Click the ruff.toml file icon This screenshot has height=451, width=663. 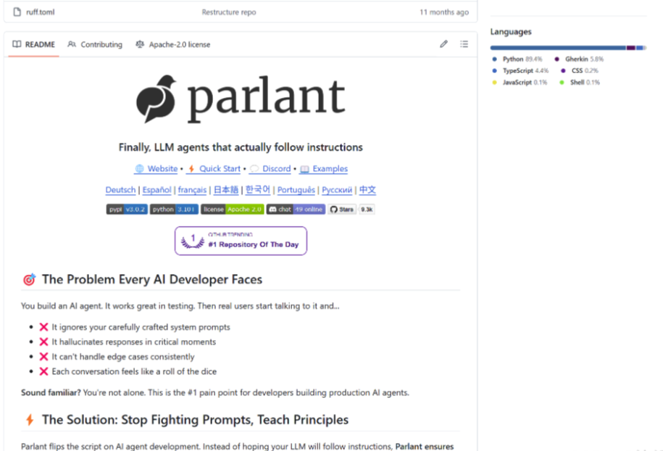click(x=17, y=12)
